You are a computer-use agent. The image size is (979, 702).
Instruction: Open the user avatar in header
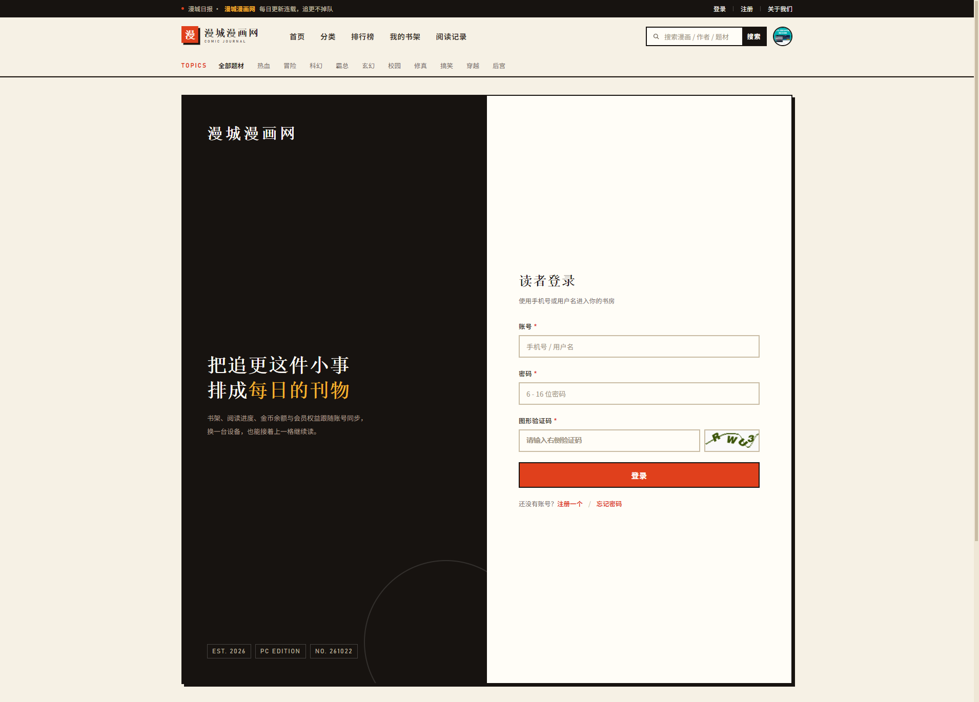point(782,36)
